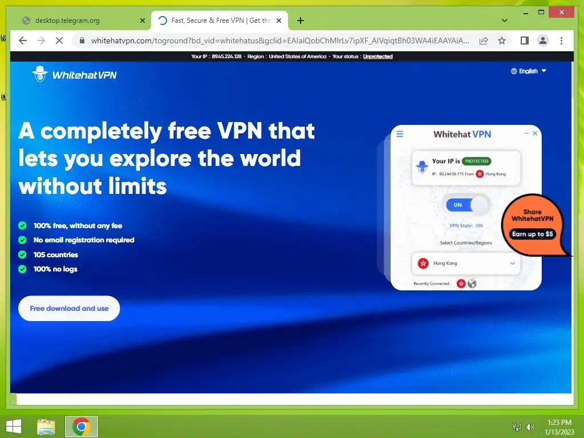Screen dimensions: 584x438
Task: Click the VPN State: ON label
Action: click(466, 226)
